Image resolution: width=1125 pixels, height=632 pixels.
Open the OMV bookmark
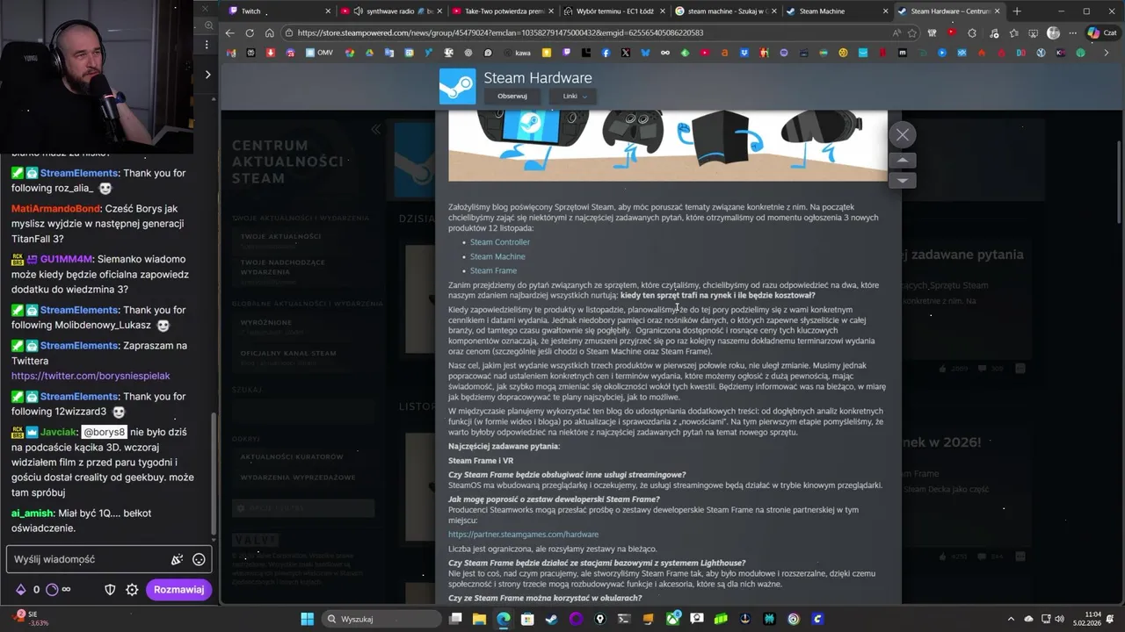[319, 53]
